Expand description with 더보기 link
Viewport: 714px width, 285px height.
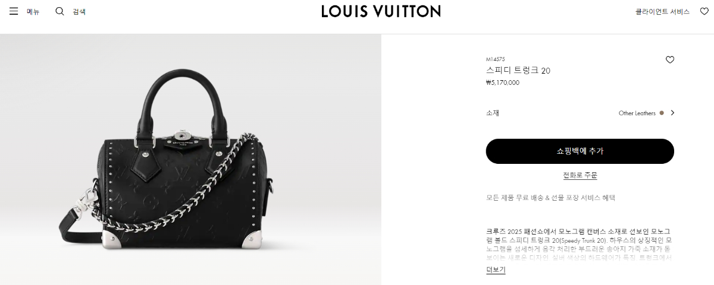click(496, 270)
